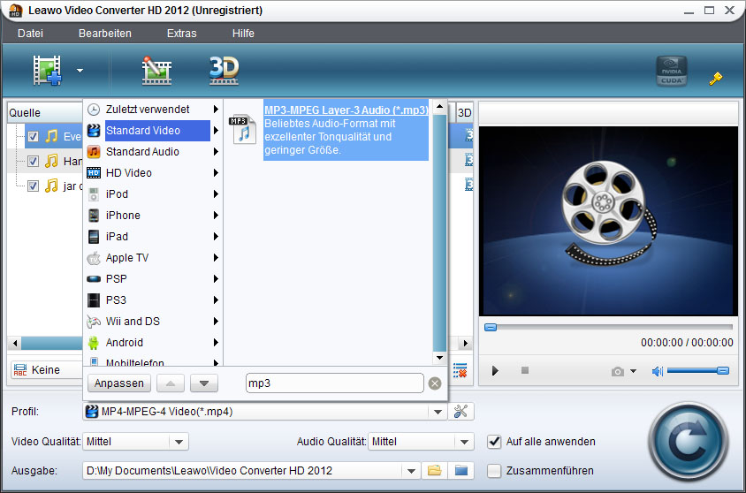746x493 pixels.
Task: Select MP3-MPEG Layer-3 Audio format
Action: pos(346,110)
